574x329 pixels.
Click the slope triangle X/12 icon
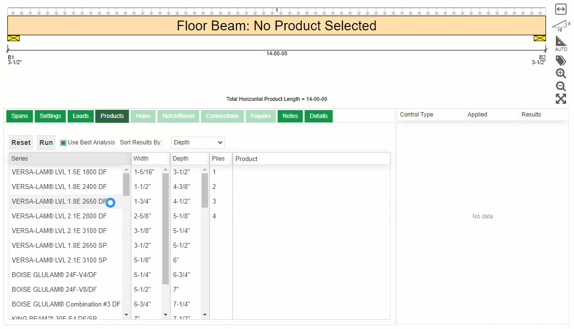point(560,25)
